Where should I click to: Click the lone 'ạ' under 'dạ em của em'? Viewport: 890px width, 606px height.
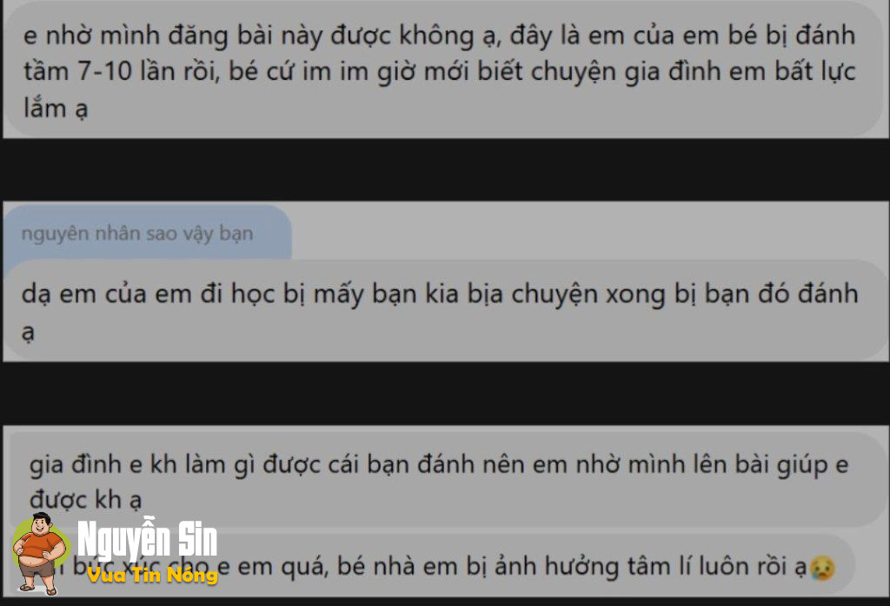[28, 331]
